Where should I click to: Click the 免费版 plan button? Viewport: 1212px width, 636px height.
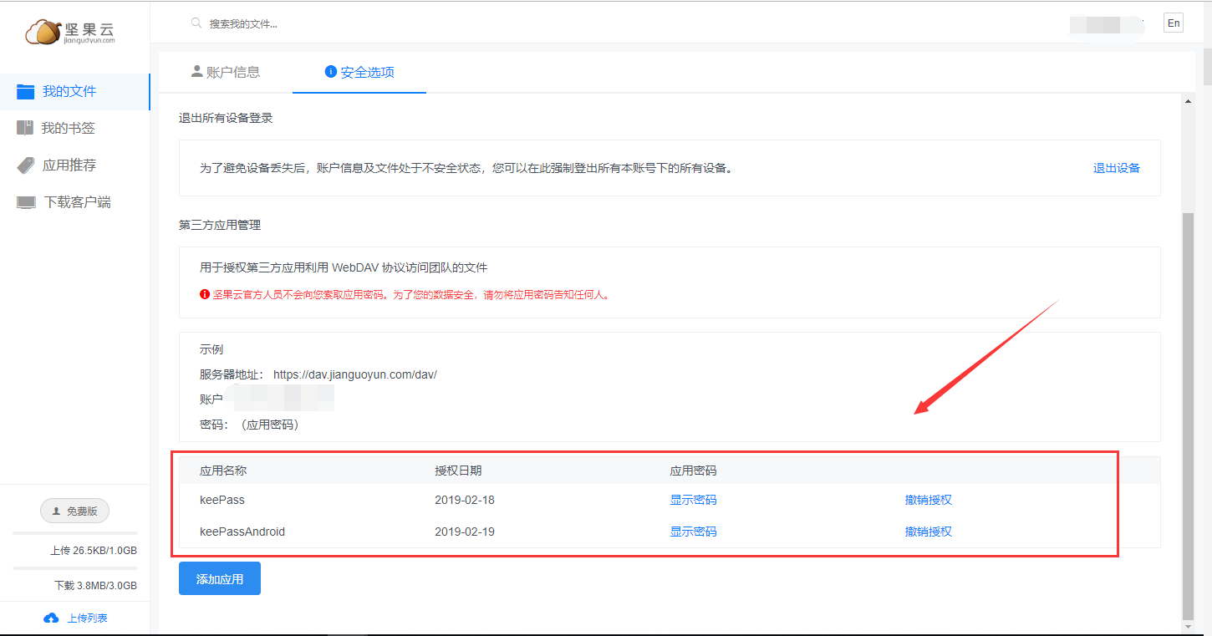click(x=74, y=511)
